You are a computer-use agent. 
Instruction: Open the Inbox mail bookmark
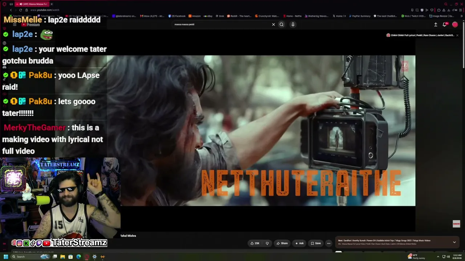point(152,16)
